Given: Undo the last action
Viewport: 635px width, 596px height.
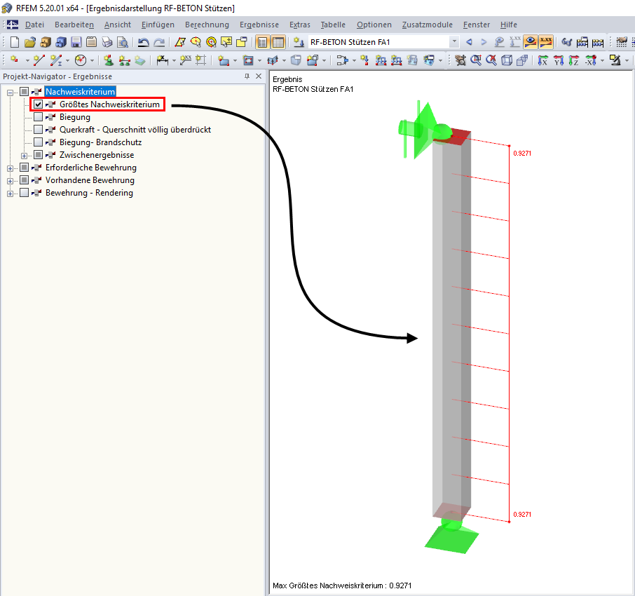Looking at the screenshot, I should (x=144, y=42).
